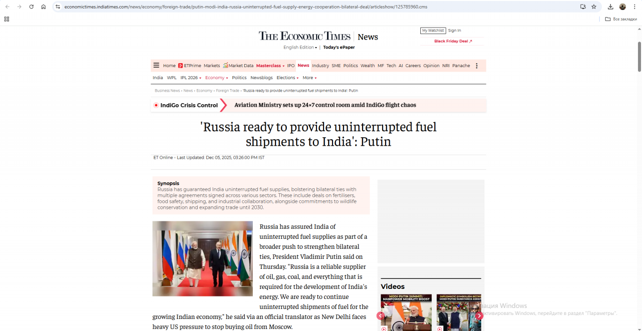Screen dimensions: 642x331
Task: Click next arrow in Videos carousel
Action: pyautogui.click(x=479, y=315)
